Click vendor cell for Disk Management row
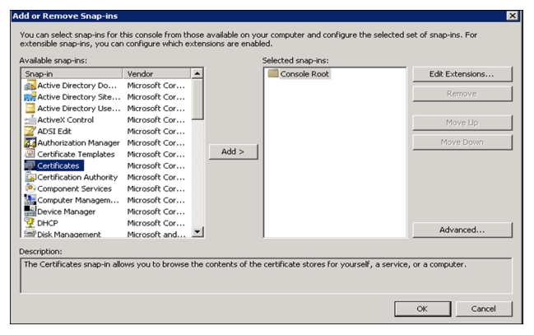The height and width of the screenshot is (335, 534). [156, 234]
